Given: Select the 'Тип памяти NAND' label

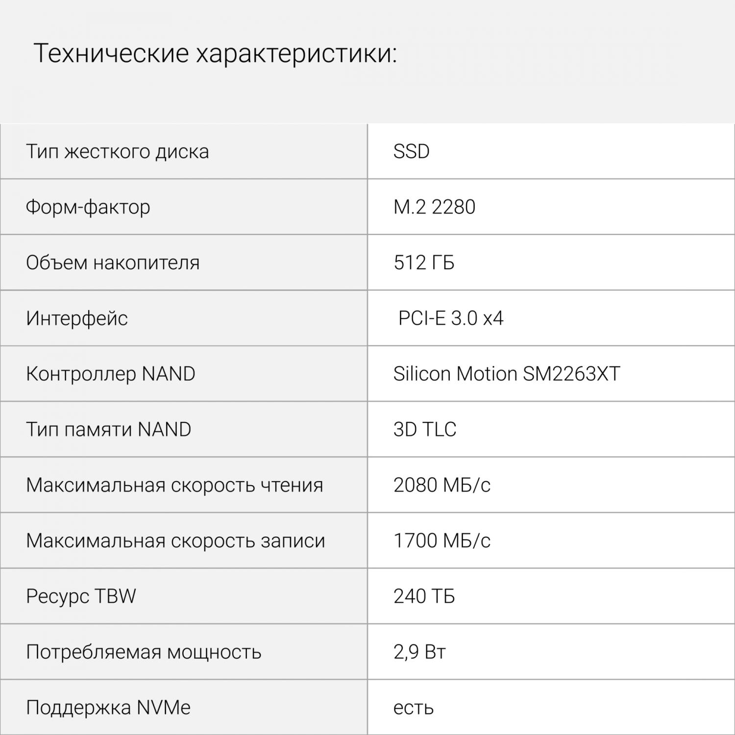Looking at the screenshot, I should (108, 430).
